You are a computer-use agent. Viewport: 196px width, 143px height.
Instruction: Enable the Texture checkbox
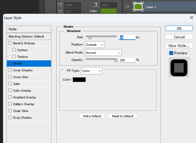click(14, 57)
